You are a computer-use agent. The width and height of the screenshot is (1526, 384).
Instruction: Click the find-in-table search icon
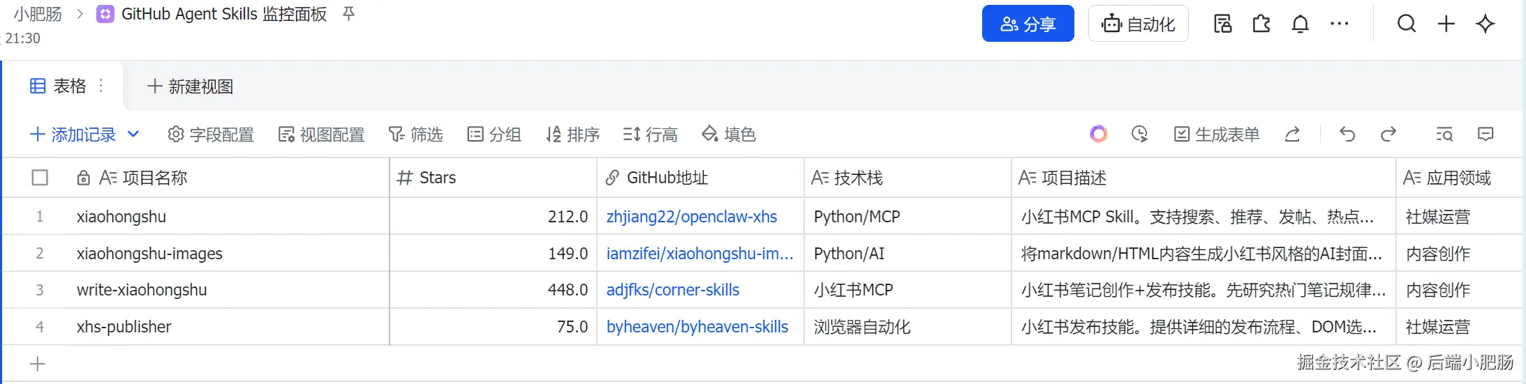1444,135
